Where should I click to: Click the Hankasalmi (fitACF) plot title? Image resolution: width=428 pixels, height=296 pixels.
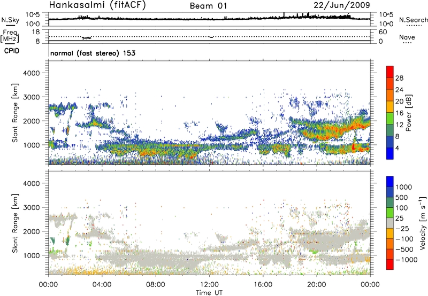click(97, 5)
